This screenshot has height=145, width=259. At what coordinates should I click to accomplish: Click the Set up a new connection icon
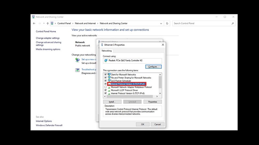coord(77,60)
